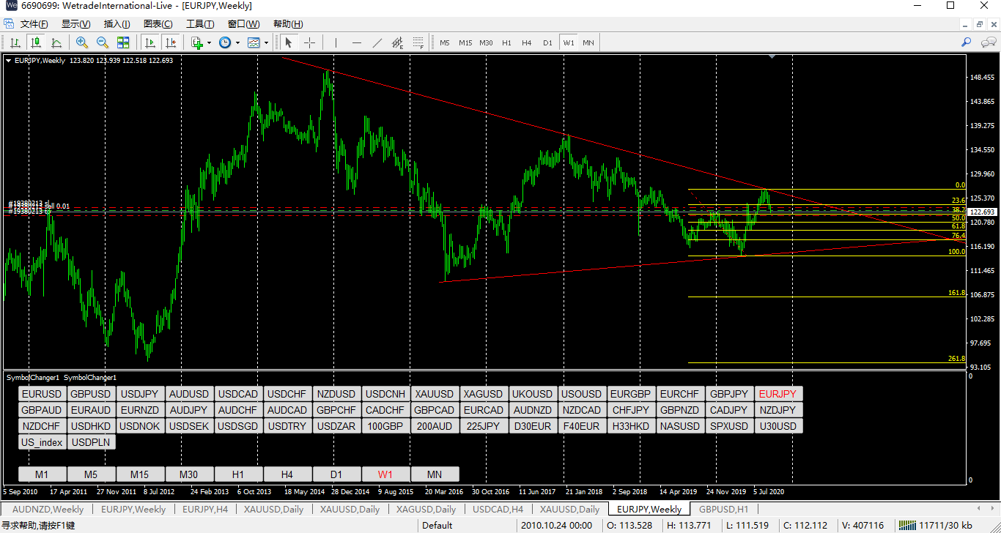Switch to the XAGUSD,Daily chart tab
Viewport: 1001px width, 533px height.
coord(426,510)
